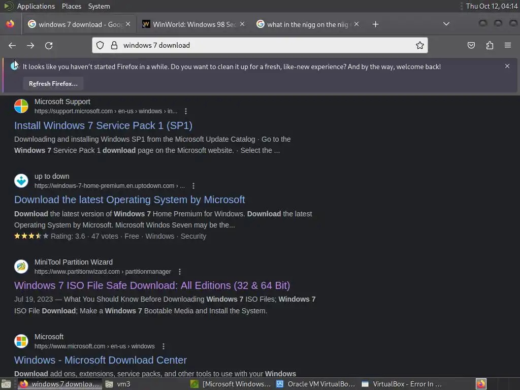Open options for Microsoft result
The image size is (520, 390).
[x=164, y=346]
